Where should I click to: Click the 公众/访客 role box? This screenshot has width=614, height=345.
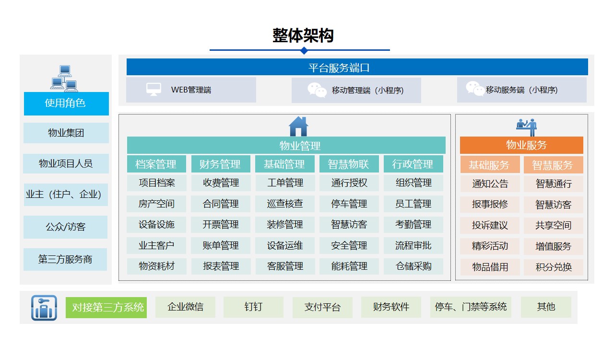point(66,227)
